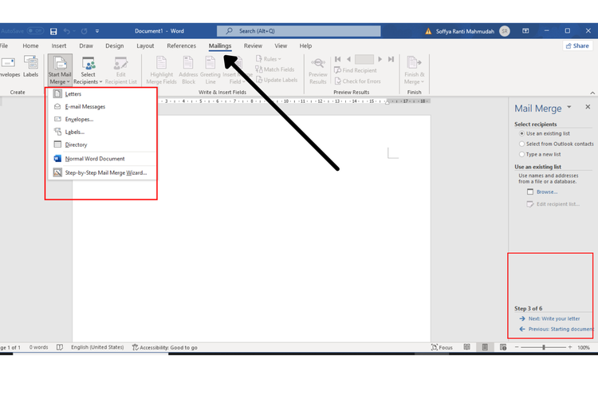Go to next record arrow
Screen dimensions: 598x399
point(380,59)
